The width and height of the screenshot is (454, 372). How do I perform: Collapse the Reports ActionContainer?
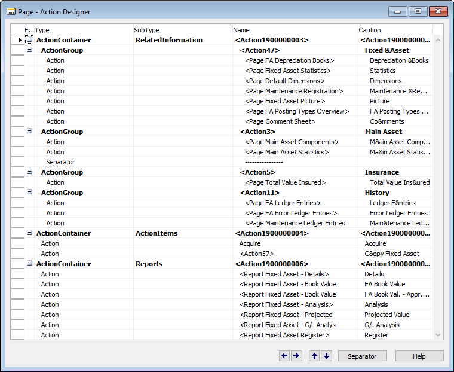point(29,263)
